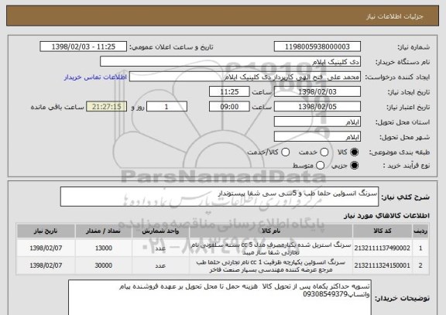Click the row number 2 cell
This screenshot has width=446, height=315.
[420, 265]
